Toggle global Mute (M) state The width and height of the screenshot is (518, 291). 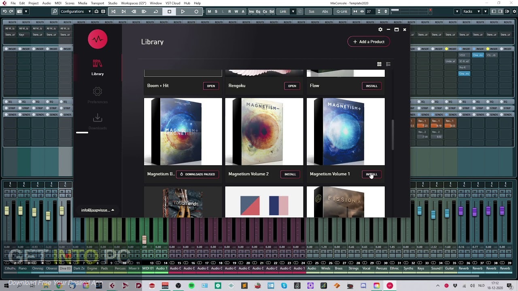[209, 11]
